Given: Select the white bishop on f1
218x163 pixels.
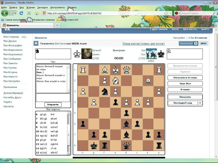Looking at the screenshot, I should pos(105,70).
